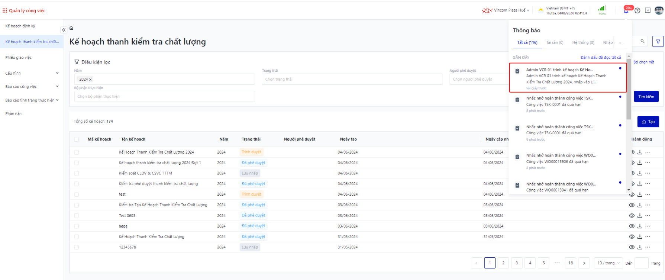The image size is (665, 280).
Task: Click the notification bell icon
Action: pyautogui.click(x=626, y=11)
